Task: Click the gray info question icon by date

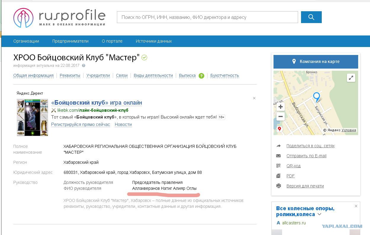Action: point(83,66)
